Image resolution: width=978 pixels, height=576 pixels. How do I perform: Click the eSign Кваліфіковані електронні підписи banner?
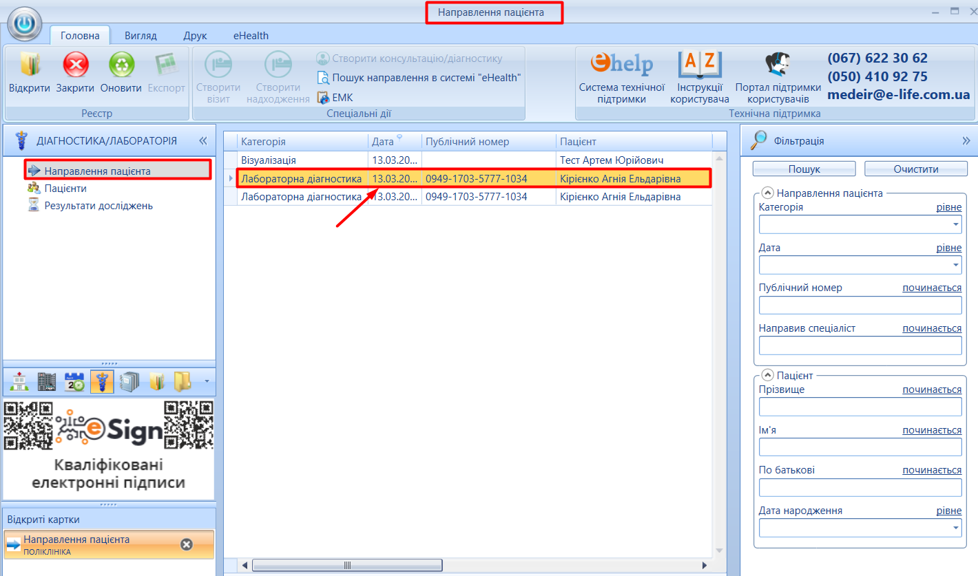(109, 449)
